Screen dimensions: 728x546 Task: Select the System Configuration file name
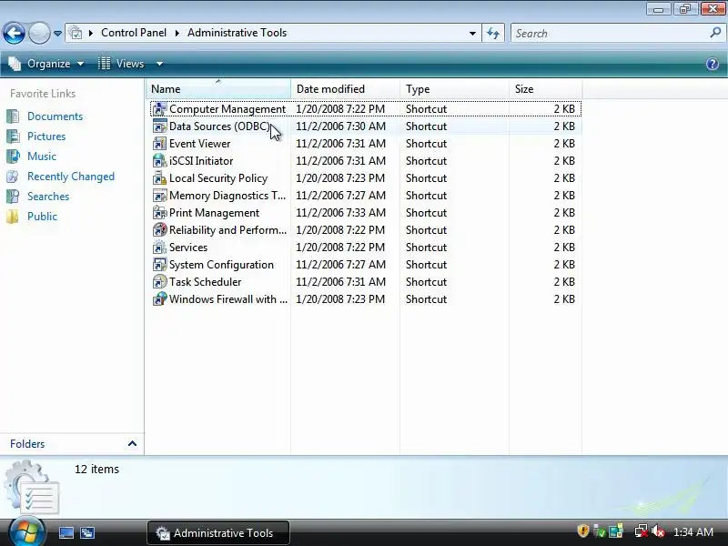[221, 265]
